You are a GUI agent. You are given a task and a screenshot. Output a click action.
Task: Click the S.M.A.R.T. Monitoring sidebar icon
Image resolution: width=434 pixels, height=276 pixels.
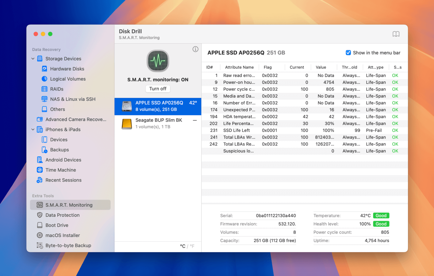(40, 205)
